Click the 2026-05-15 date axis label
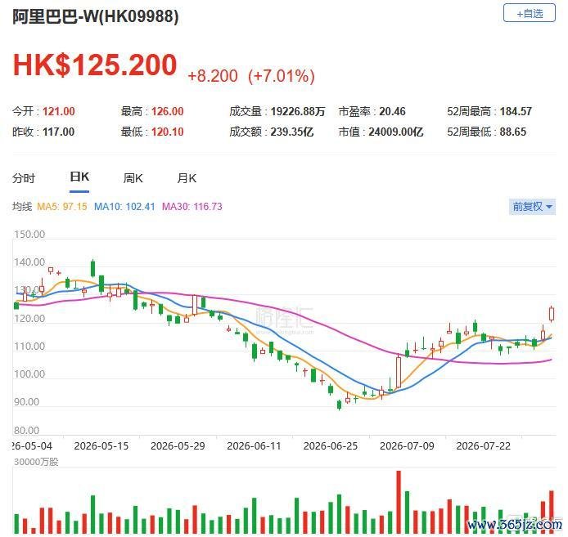Viewport: 568px width, 537px height. [x=101, y=445]
